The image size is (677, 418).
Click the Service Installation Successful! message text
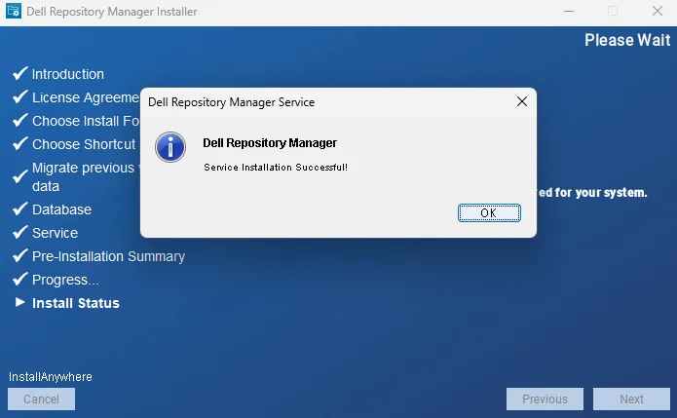point(276,168)
